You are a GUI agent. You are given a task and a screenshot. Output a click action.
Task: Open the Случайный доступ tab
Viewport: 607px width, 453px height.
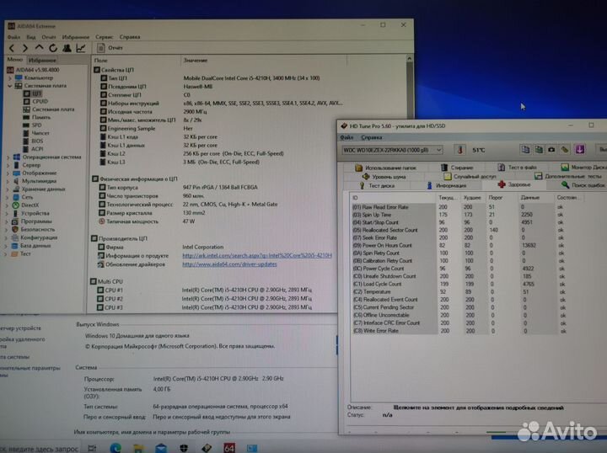click(x=470, y=177)
